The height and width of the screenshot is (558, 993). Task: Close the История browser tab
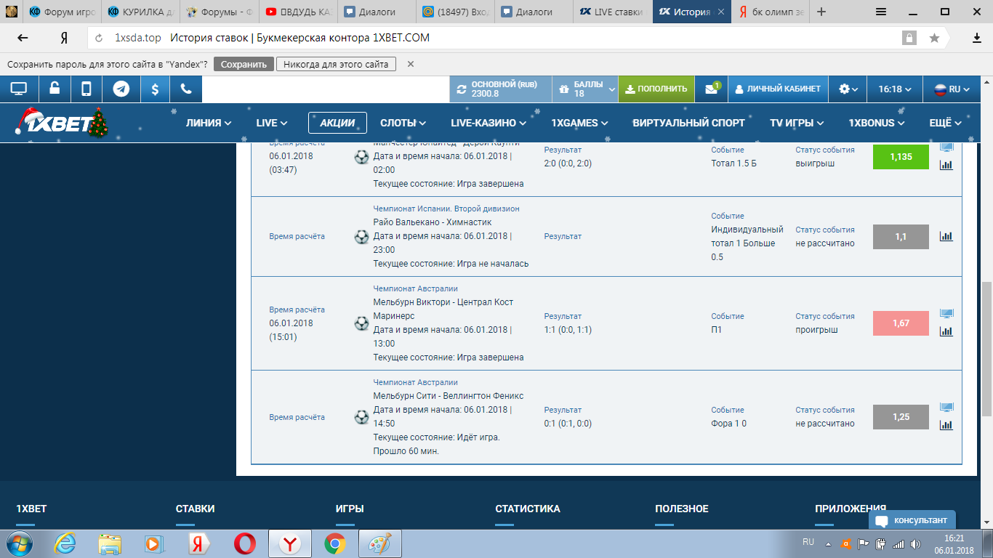720,12
